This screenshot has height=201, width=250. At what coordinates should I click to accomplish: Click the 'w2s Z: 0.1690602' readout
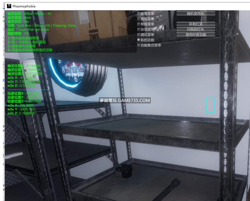(x=21, y=113)
